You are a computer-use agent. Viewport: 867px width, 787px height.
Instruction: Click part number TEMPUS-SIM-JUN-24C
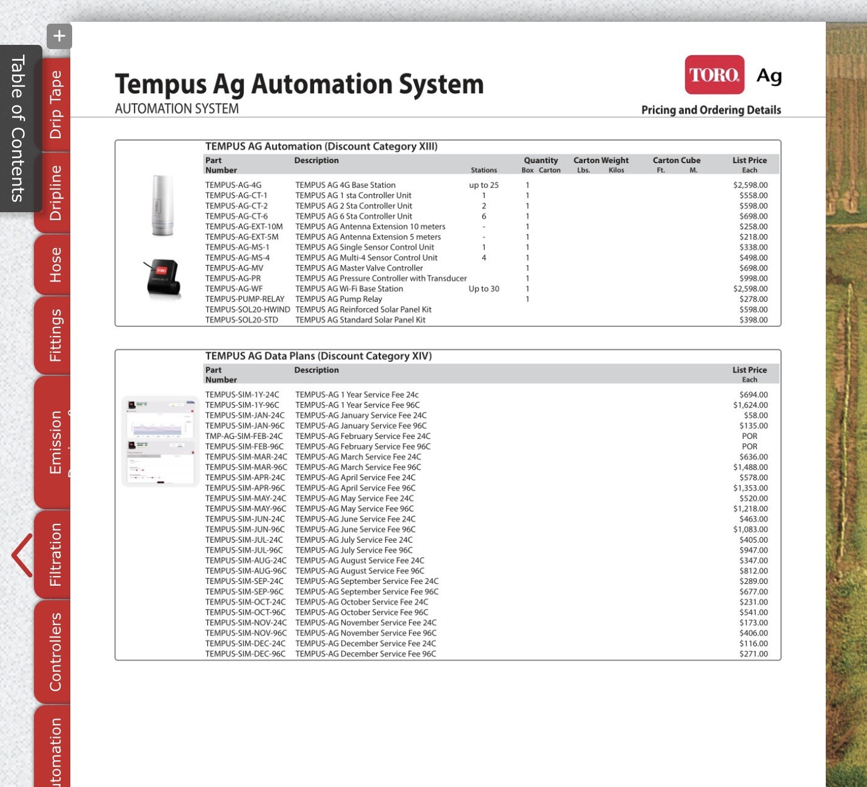(x=245, y=519)
